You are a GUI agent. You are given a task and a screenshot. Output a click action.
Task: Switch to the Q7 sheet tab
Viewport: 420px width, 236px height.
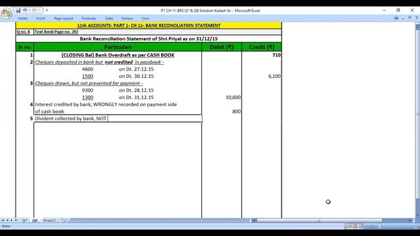(24, 220)
